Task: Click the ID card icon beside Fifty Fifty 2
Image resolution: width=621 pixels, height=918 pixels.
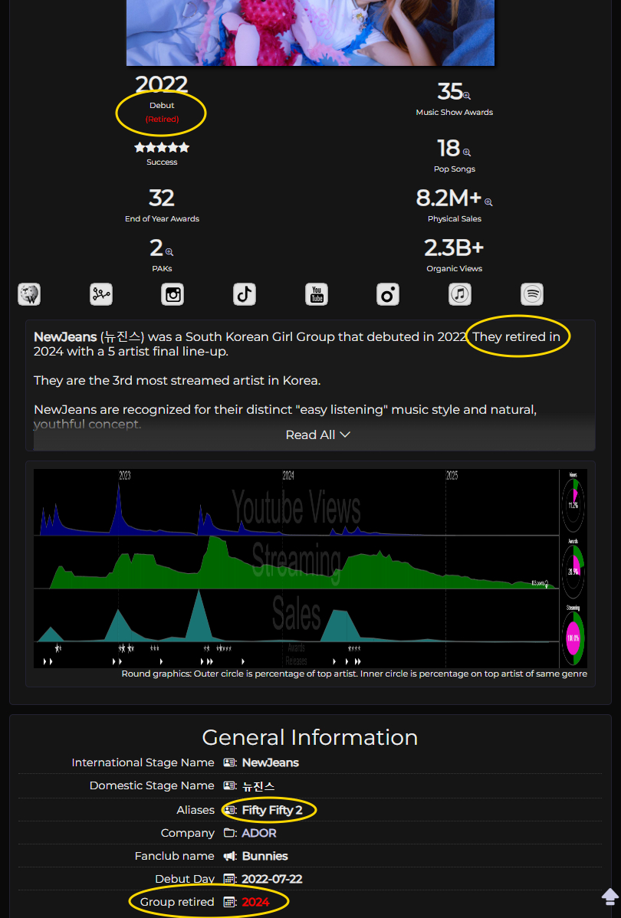Action: point(230,810)
